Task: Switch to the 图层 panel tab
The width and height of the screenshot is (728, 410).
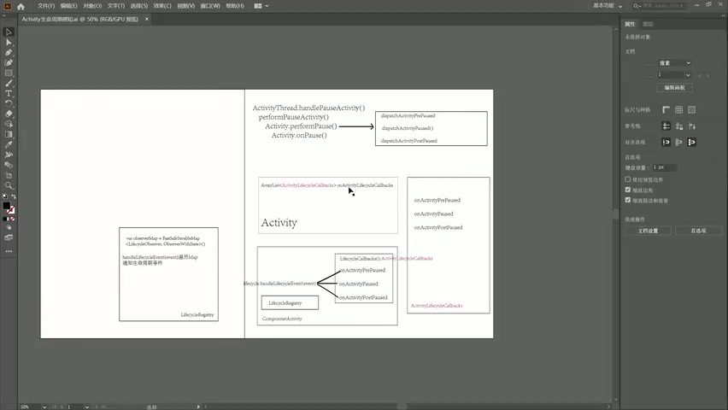Action: pos(648,24)
